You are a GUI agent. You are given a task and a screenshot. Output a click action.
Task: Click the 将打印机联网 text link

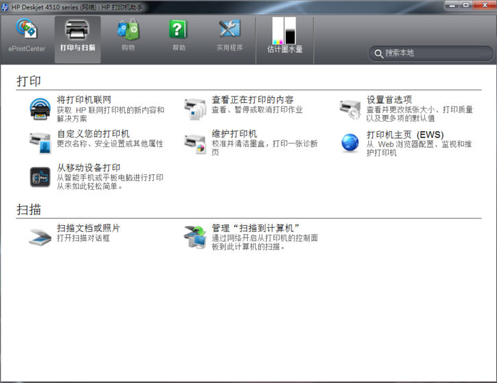tap(84, 99)
